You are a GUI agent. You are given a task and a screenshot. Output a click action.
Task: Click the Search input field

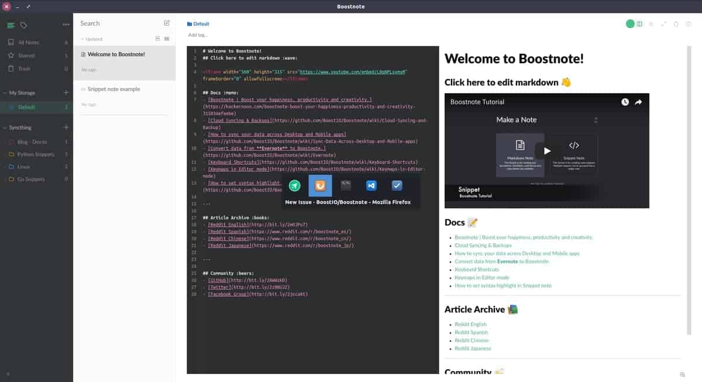pos(117,23)
